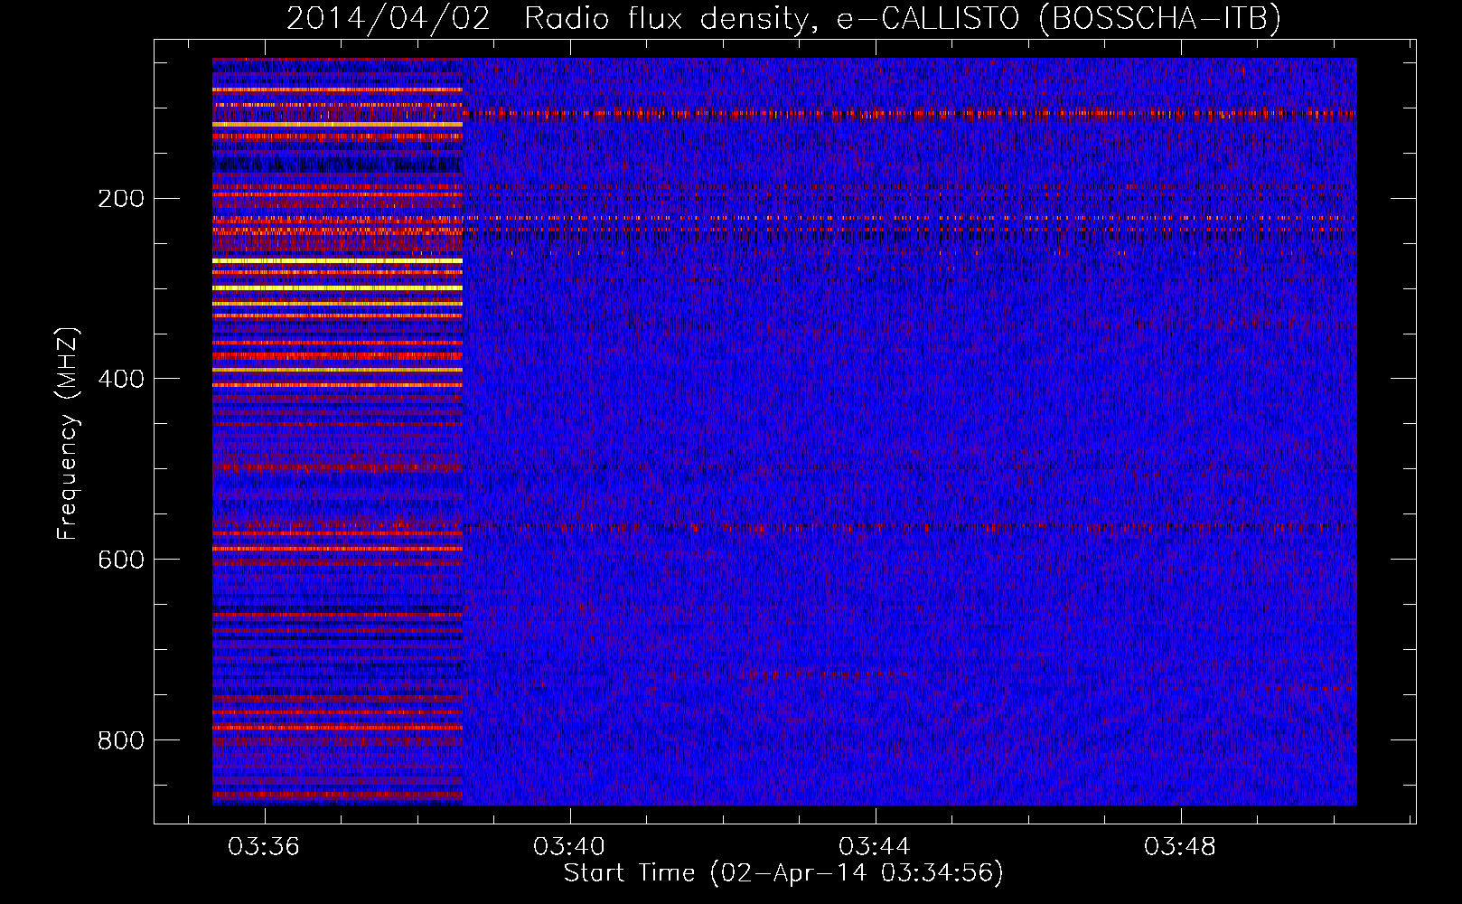The height and width of the screenshot is (904, 1462).
Task: Pick the 800 frequency axis label
Action: [120, 740]
